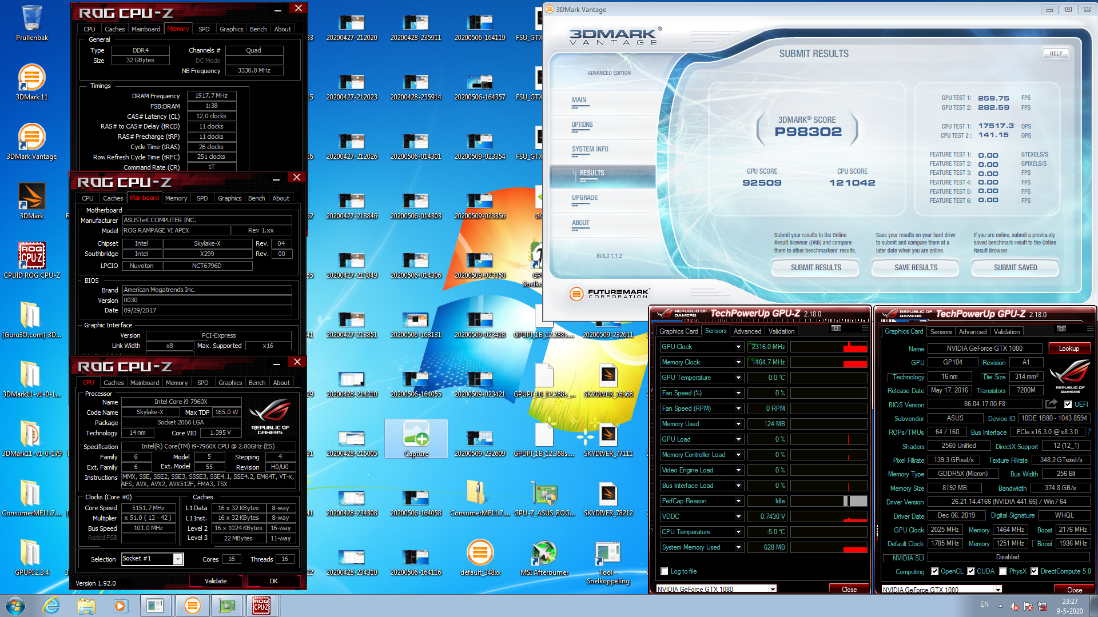Click the Lookup button in GPU-Z
Screen dimensions: 1098x617
tap(1069, 348)
